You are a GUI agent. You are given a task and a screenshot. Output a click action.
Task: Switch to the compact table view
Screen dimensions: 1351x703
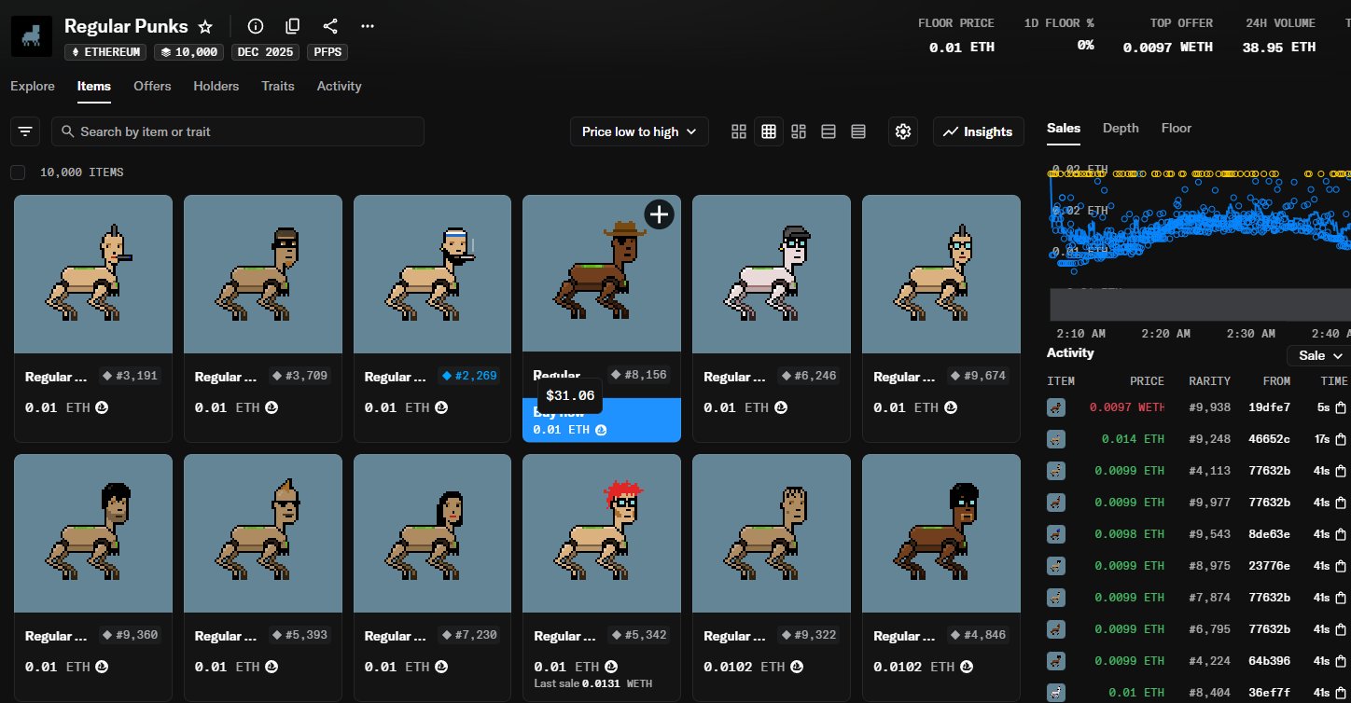(x=858, y=131)
